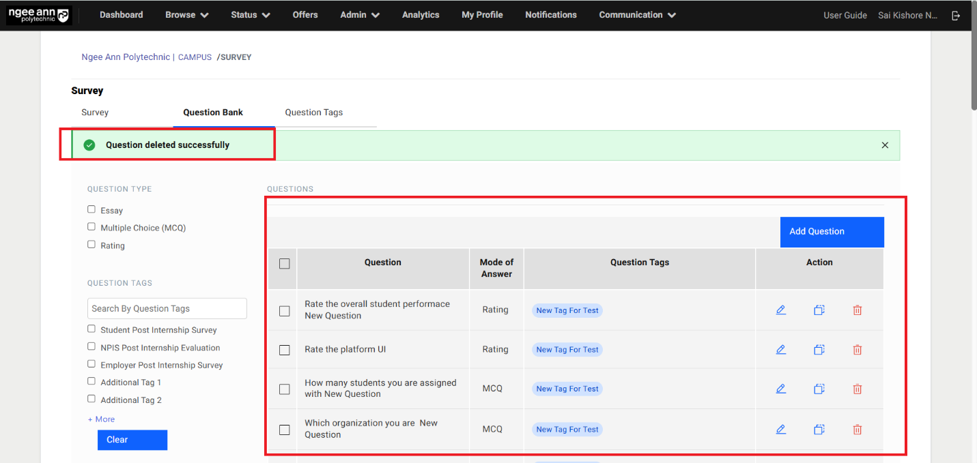The width and height of the screenshot is (977, 463).
Task: Show more question tags via '+ More'
Action: [x=101, y=419]
